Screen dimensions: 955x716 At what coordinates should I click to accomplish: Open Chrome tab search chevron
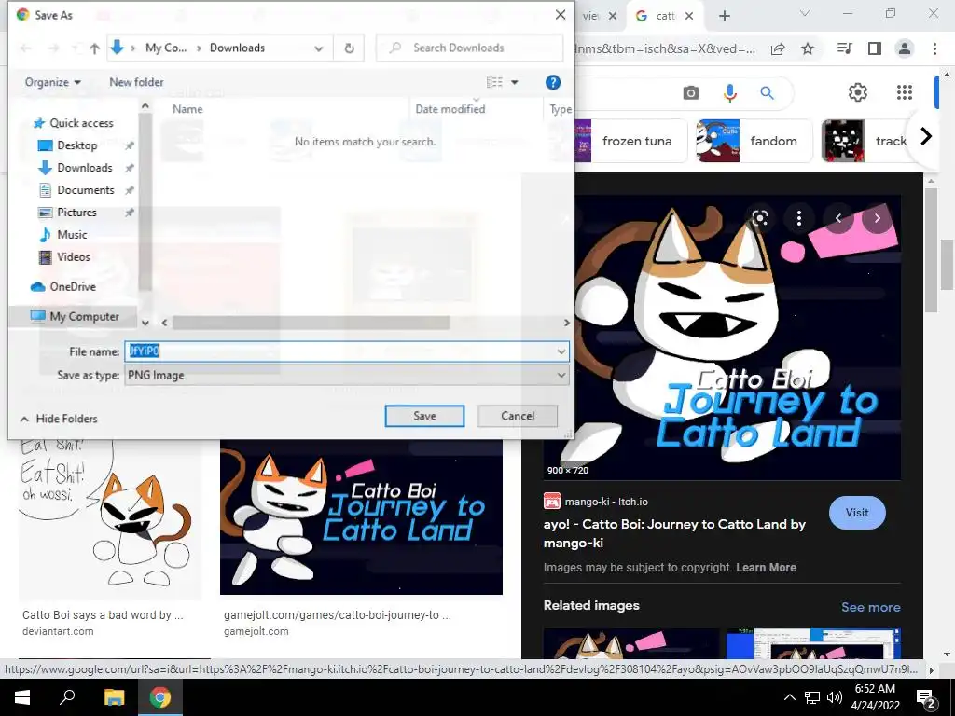click(805, 13)
